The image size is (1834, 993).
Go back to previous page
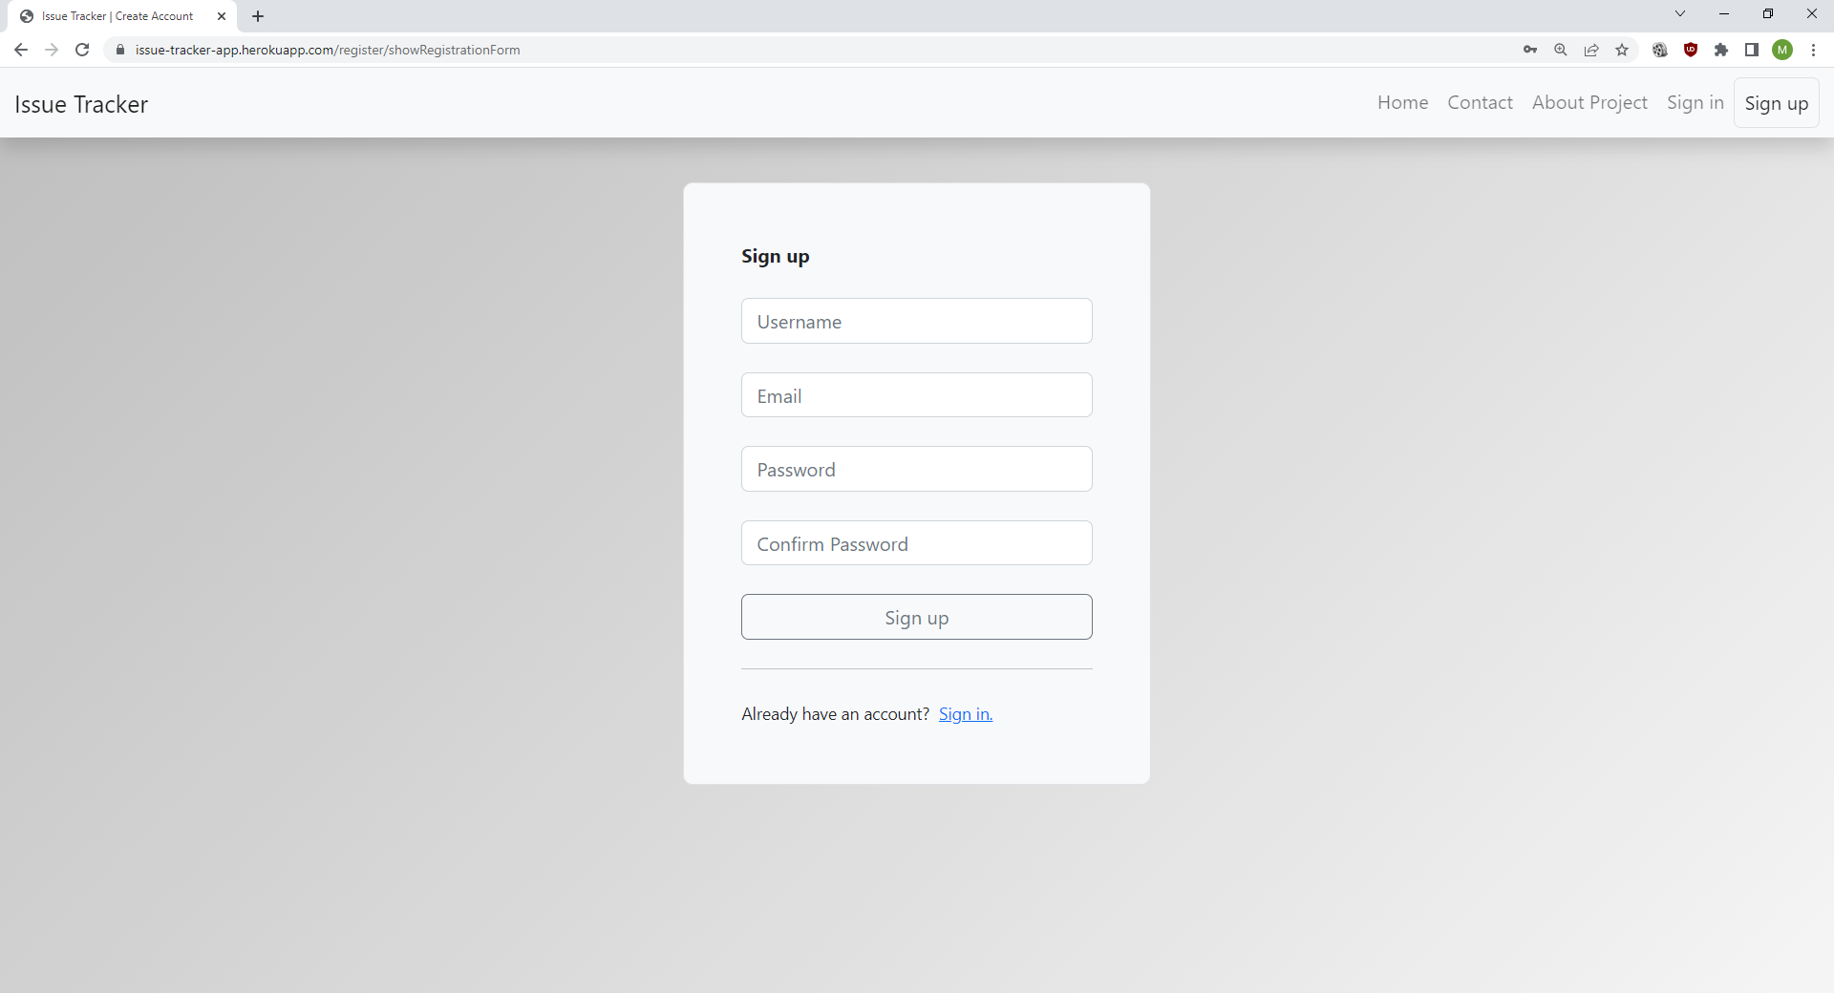point(21,50)
